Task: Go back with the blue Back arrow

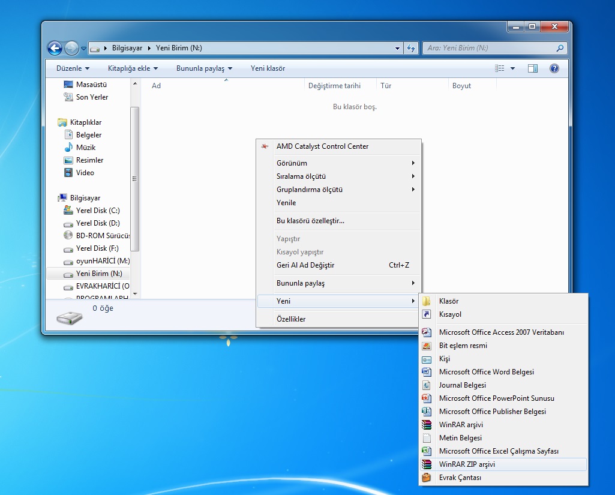Action: click(x=55, y=48)
